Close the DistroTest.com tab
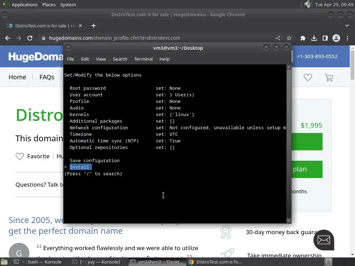This screenshot has height=266, width=355. click(x=80, y=26)
